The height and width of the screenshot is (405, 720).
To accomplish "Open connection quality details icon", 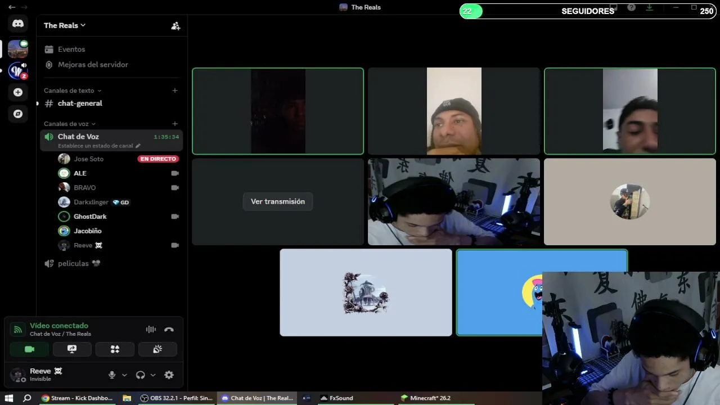I will 18,330.
